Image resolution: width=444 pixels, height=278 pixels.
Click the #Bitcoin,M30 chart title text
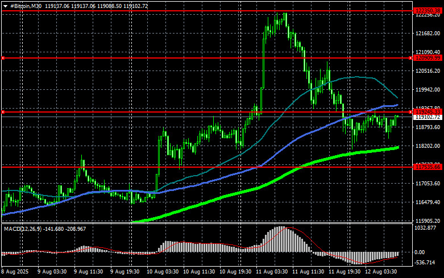[26, 6]
